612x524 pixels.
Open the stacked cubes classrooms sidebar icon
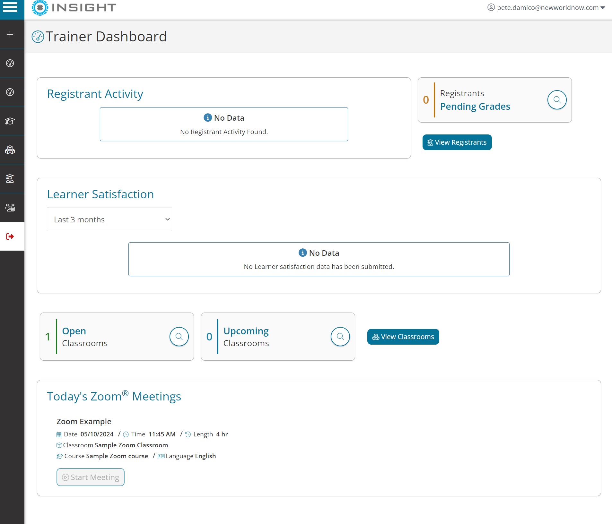10,150
